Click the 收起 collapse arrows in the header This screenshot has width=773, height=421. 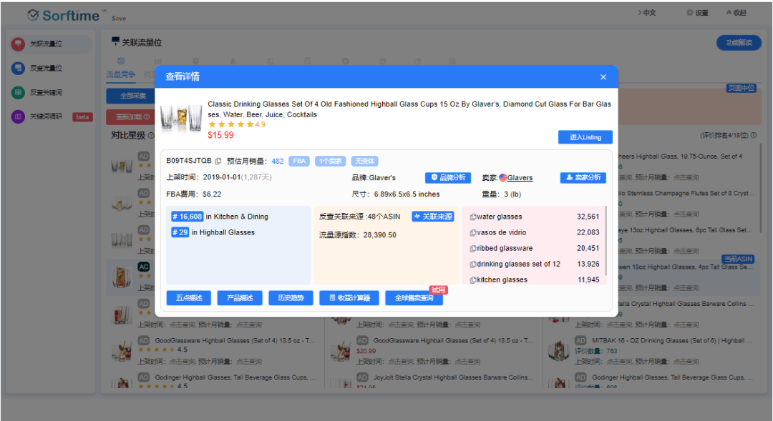tap(729, 12)
